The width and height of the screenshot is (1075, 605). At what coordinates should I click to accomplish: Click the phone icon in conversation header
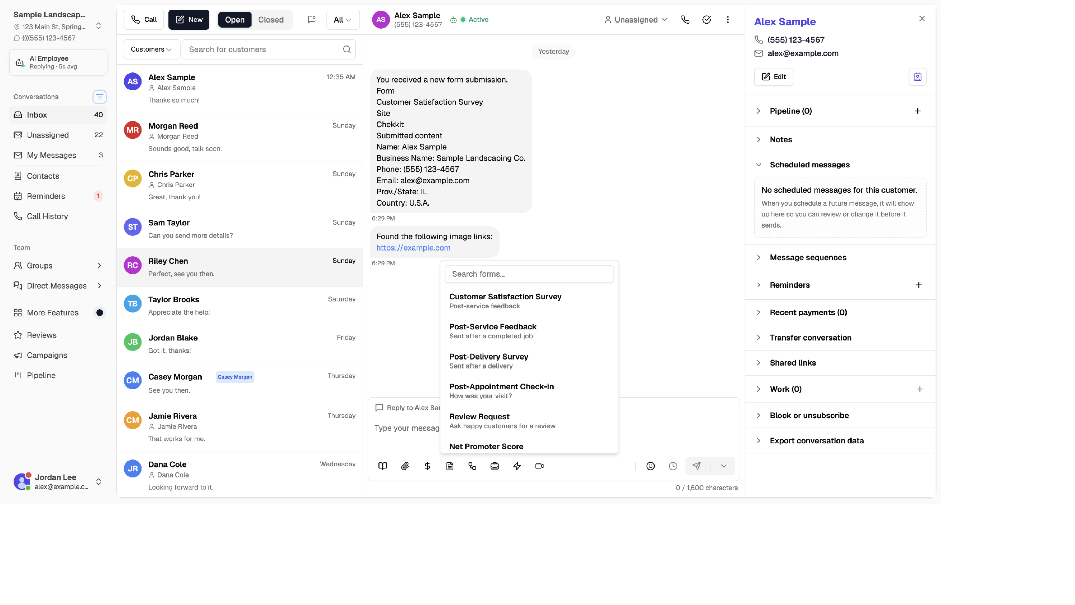(685, 20)
